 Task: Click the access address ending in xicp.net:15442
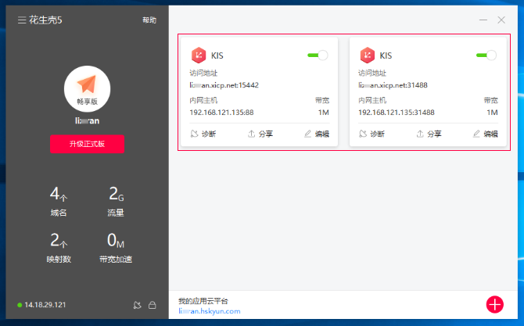coord(224,85)
